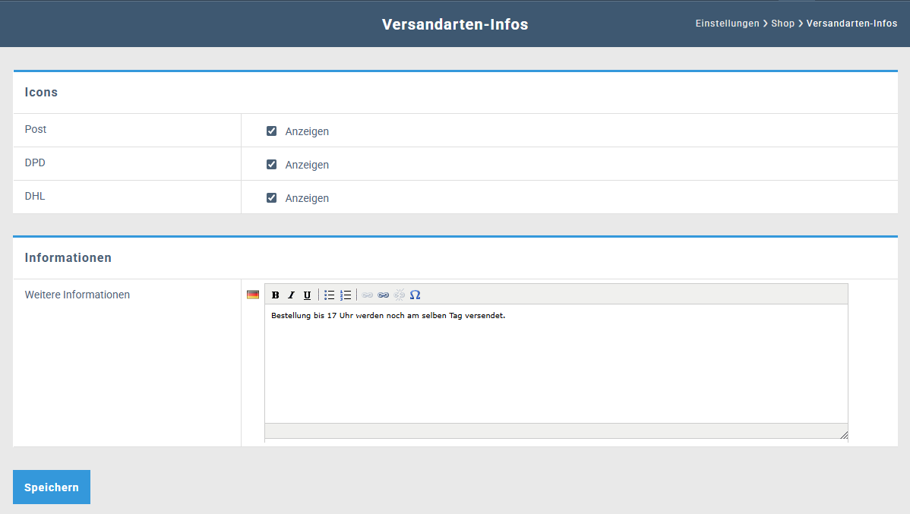Click the Versandarten-Infos breadcrumb entry

pos(852,24)
